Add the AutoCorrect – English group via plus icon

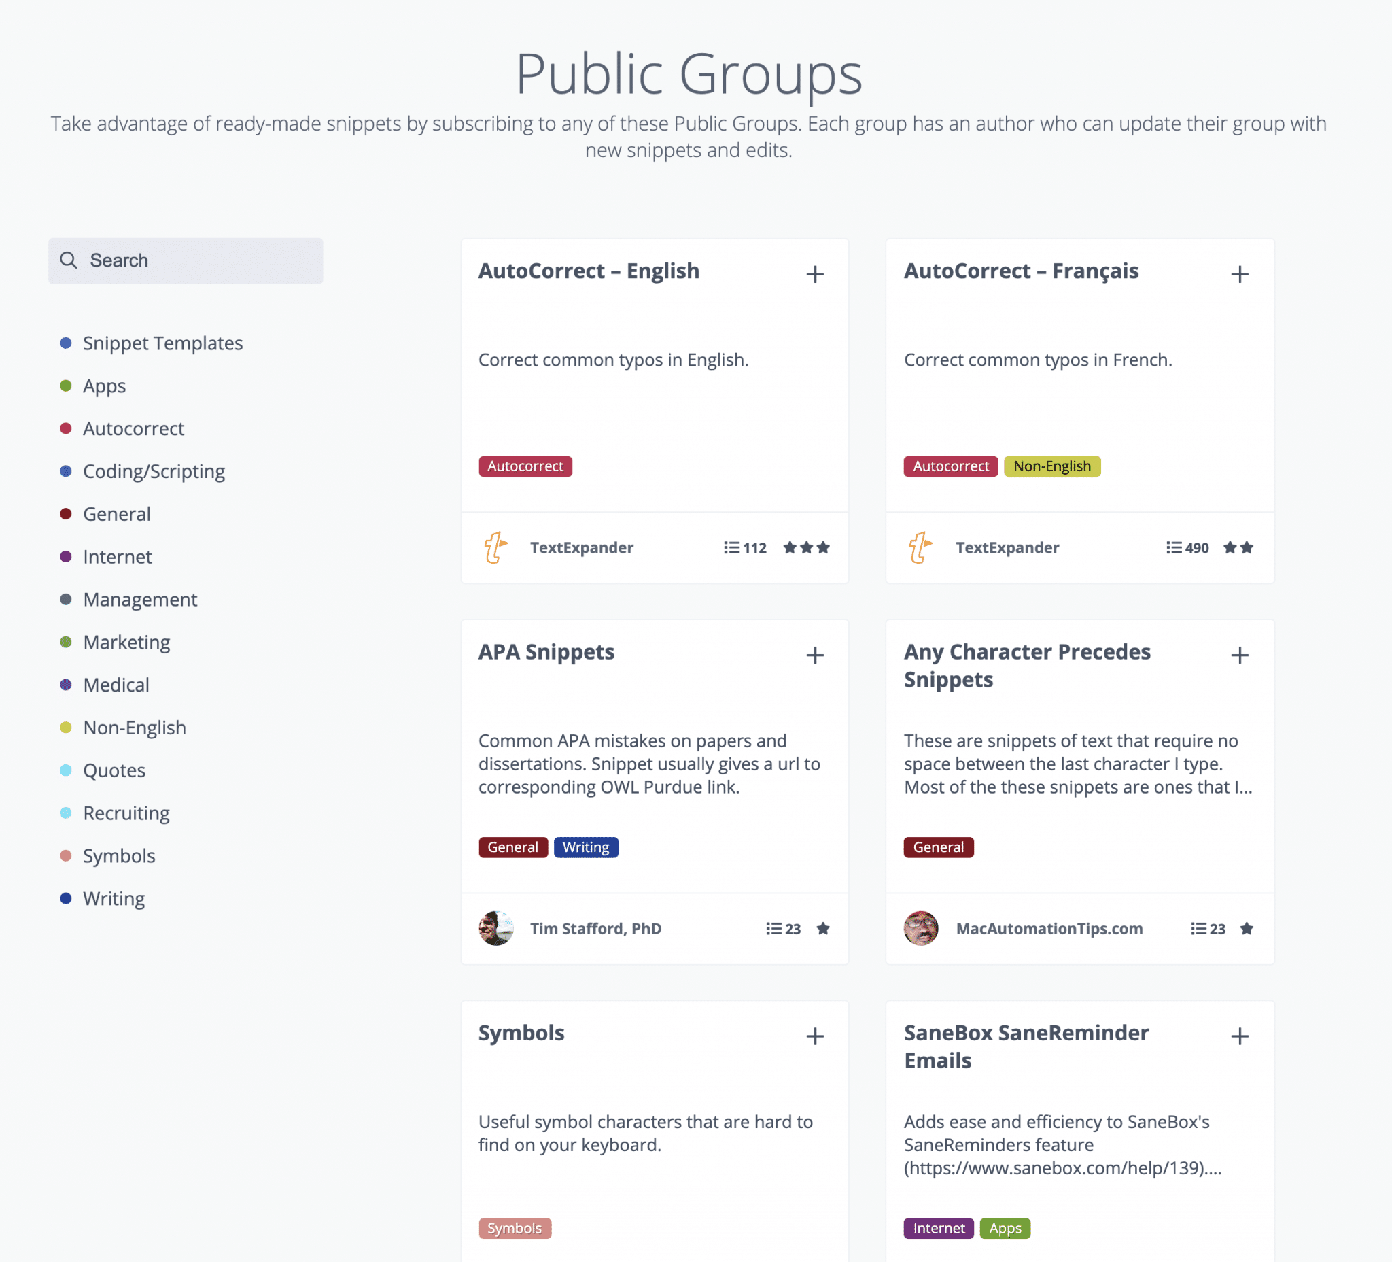815,274
